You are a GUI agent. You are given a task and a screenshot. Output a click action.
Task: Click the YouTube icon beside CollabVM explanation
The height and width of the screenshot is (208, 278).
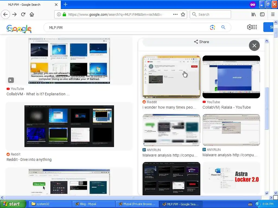click(8, 89)
